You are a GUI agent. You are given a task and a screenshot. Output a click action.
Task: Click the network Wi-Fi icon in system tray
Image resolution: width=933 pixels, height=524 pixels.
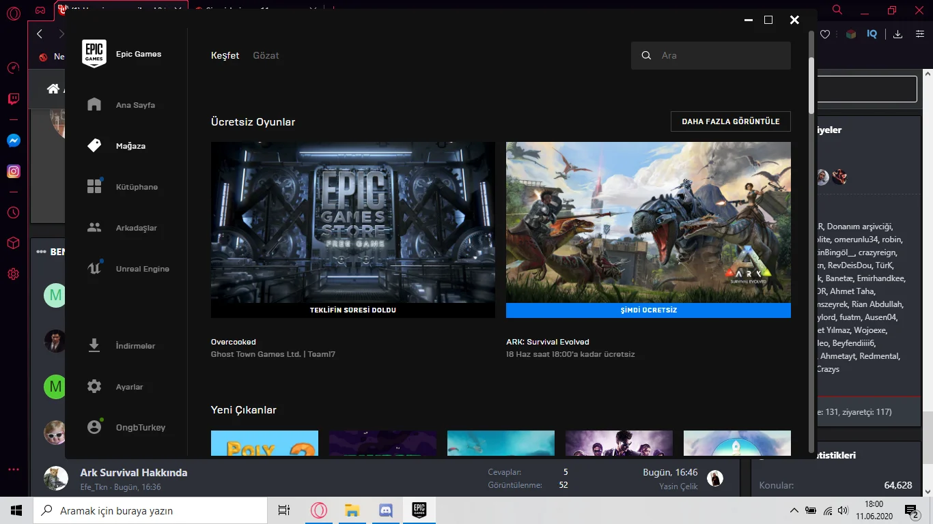(x=828, y=510)
